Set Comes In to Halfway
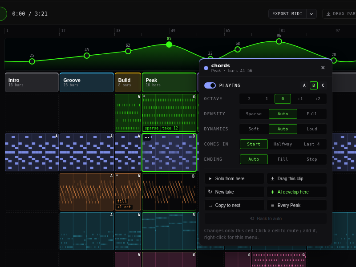Viewport: 356px width, 267px height. click(283, 144)
